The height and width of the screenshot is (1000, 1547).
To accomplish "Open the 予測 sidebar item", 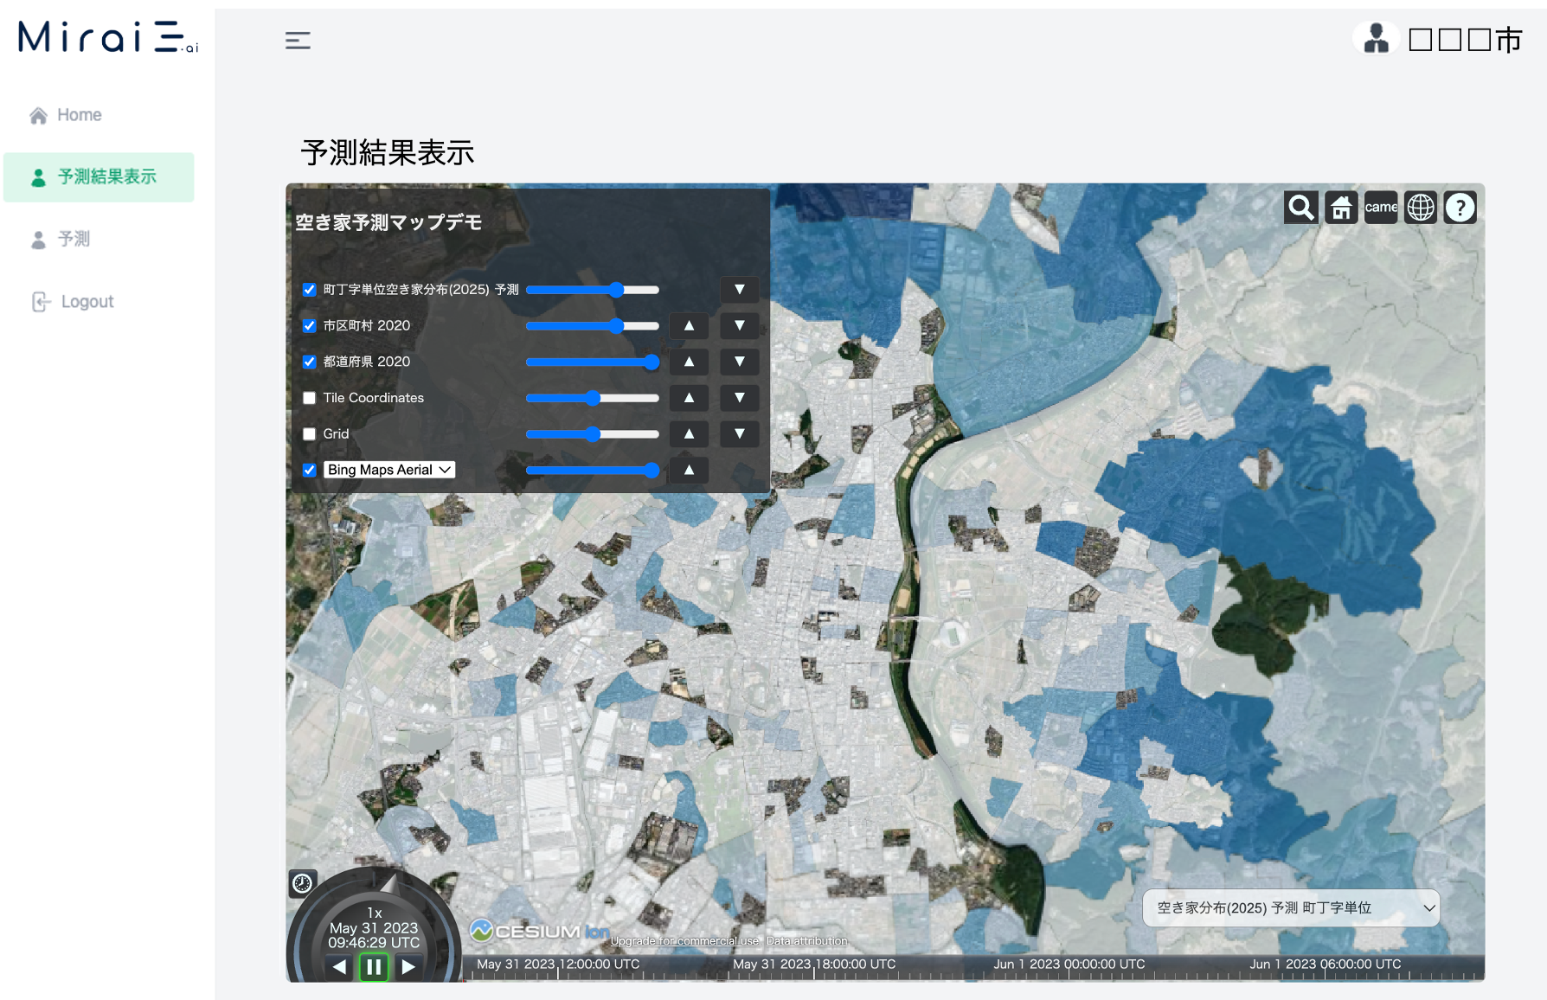I will pyautogui.click(x=61, y=240).
